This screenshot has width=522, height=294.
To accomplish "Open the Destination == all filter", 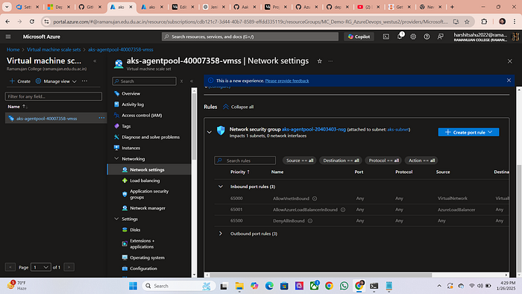I will tap(341, 160).
